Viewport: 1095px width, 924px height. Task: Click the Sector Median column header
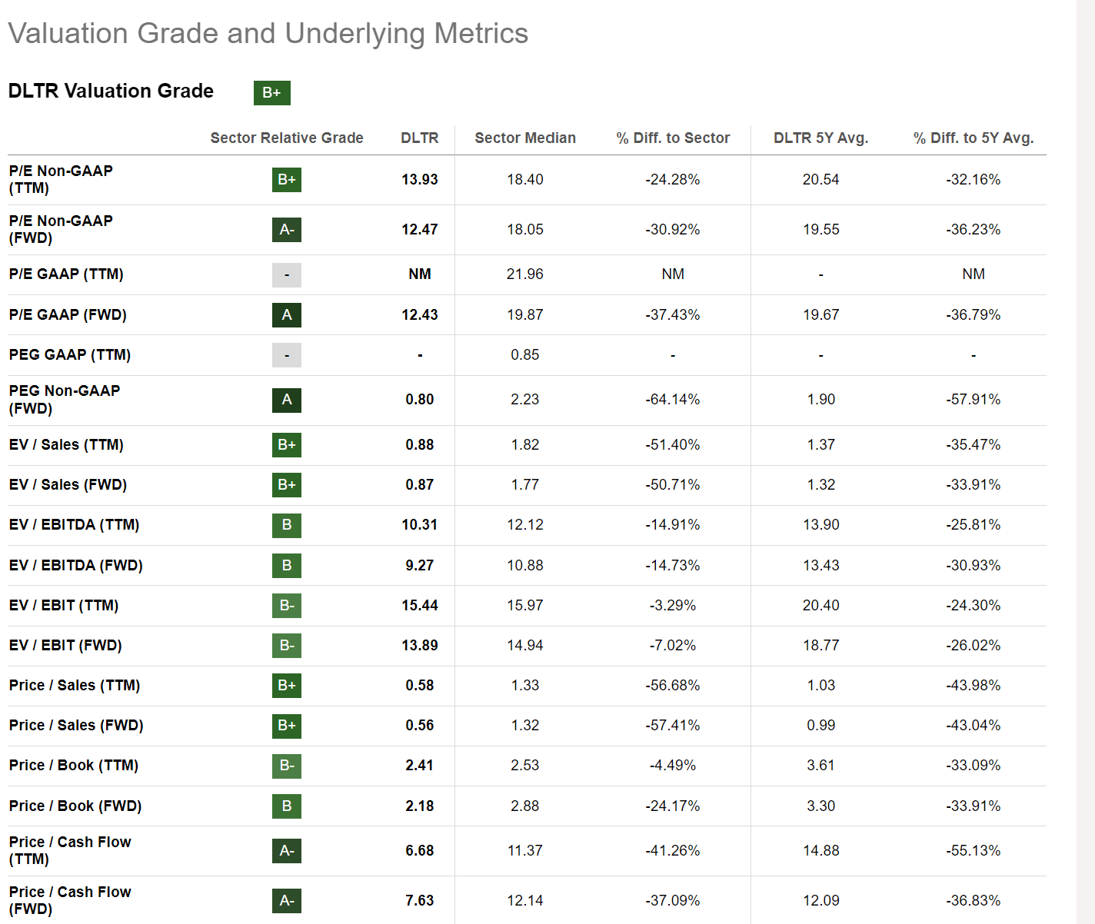[x=525, y=138]
